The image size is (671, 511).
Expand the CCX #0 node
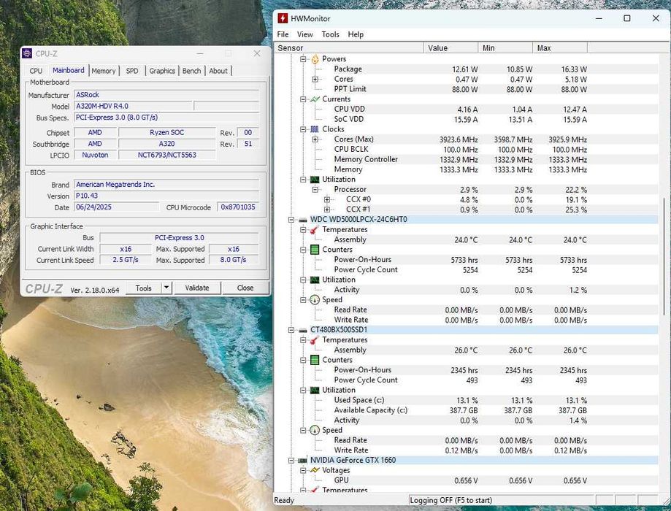327,199
